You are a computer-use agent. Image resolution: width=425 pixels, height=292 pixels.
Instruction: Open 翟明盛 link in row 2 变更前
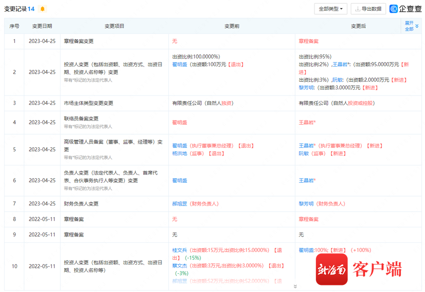coord(180,65)
